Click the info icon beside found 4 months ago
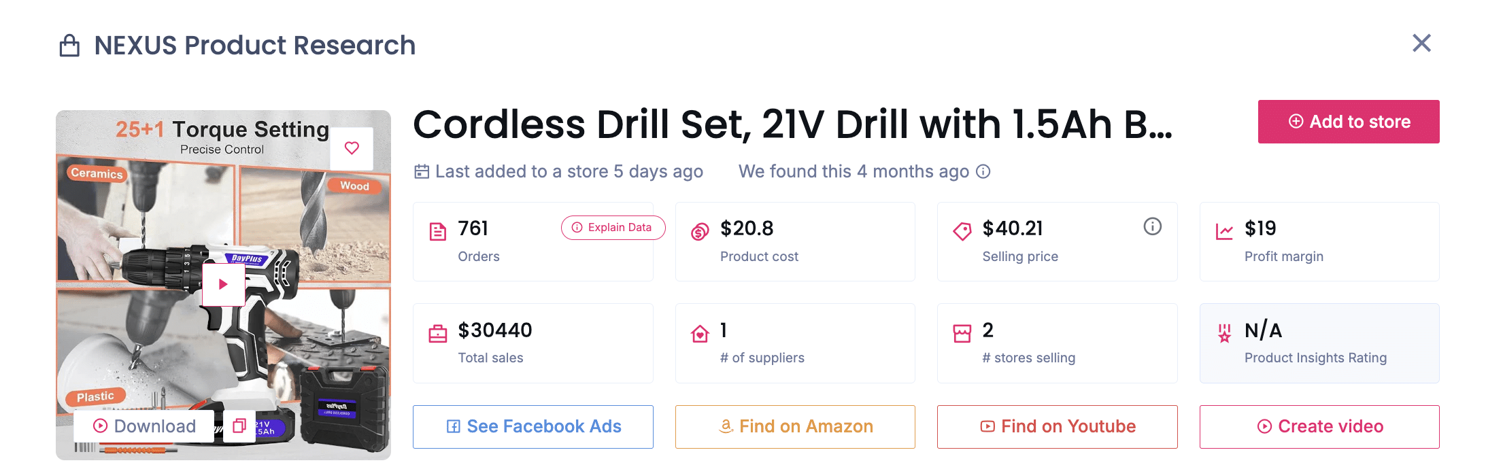The height and width of the screenshot is (465, 1503). pyautogui.click(x=983, y=172)
